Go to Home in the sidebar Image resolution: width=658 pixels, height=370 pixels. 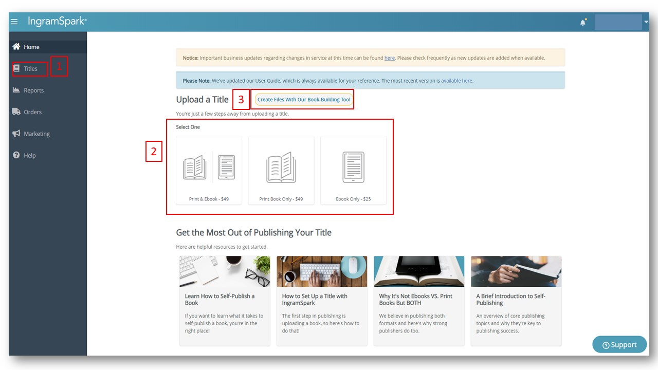click(48, 47)
